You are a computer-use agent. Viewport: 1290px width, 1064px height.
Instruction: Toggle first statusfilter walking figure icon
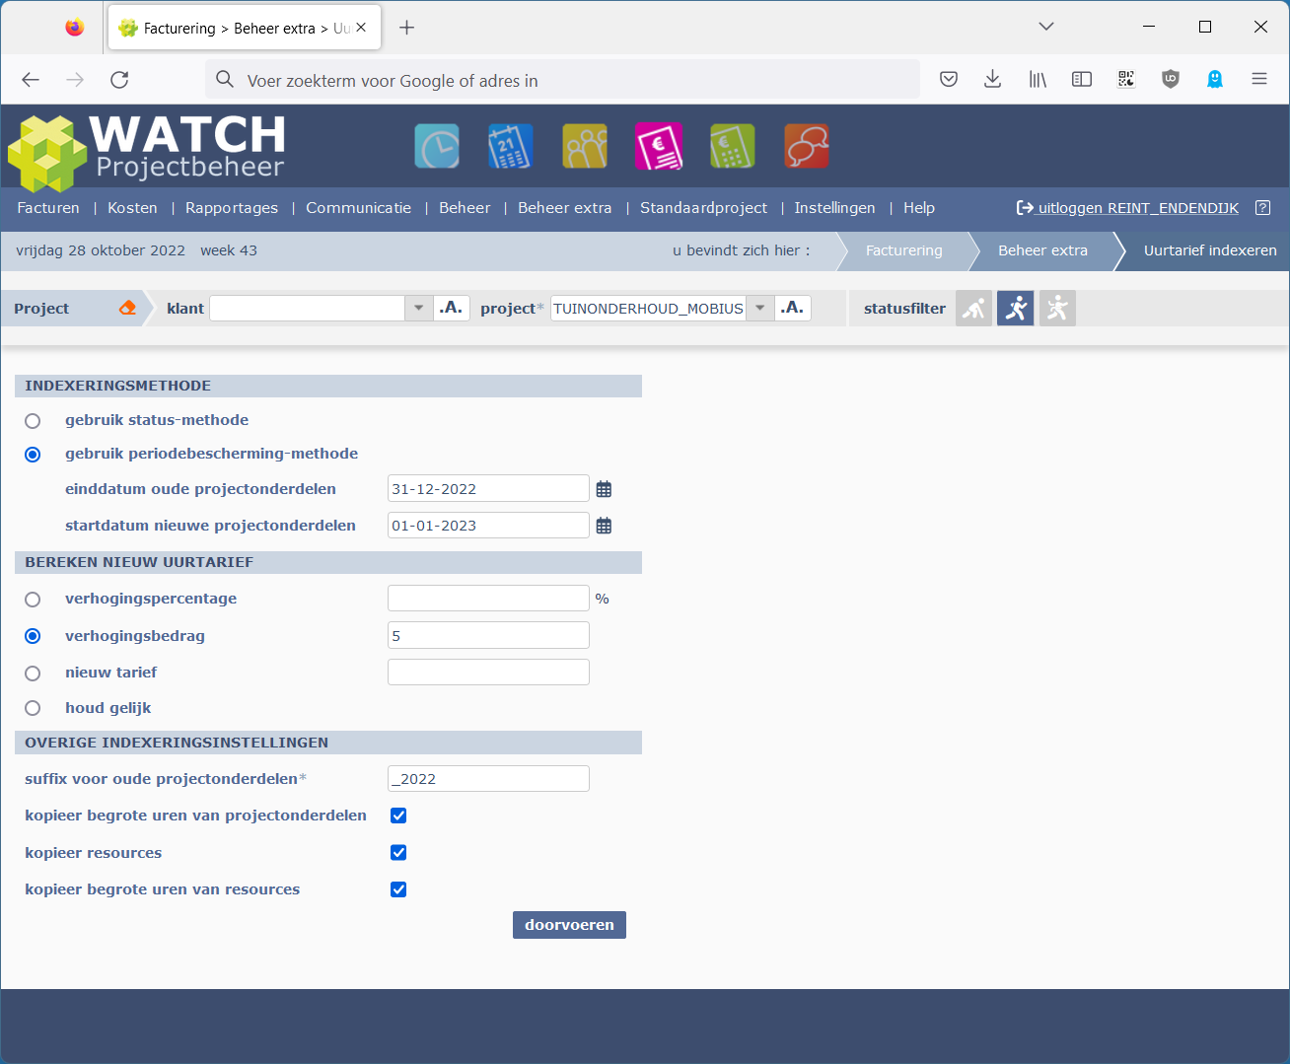973,309
